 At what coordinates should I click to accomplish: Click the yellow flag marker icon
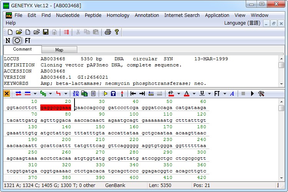coord(104,94)
